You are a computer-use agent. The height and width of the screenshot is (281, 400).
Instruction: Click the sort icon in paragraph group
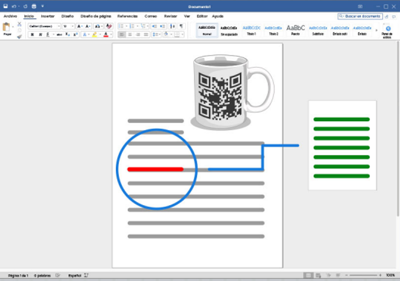(x=173, y=26)
